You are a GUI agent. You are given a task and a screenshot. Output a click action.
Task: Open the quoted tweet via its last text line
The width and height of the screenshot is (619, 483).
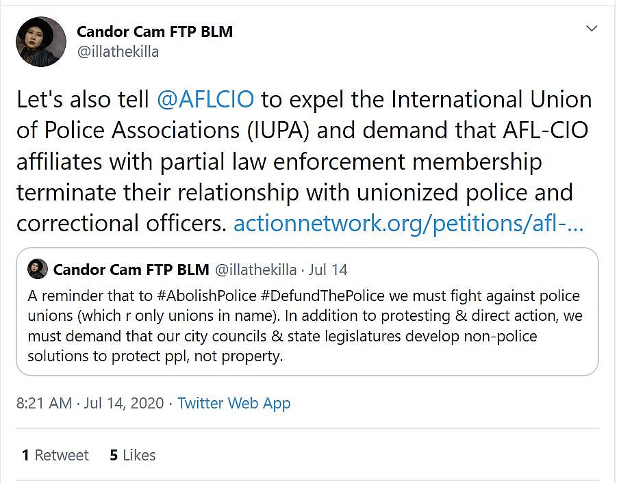tap(155, 356)
